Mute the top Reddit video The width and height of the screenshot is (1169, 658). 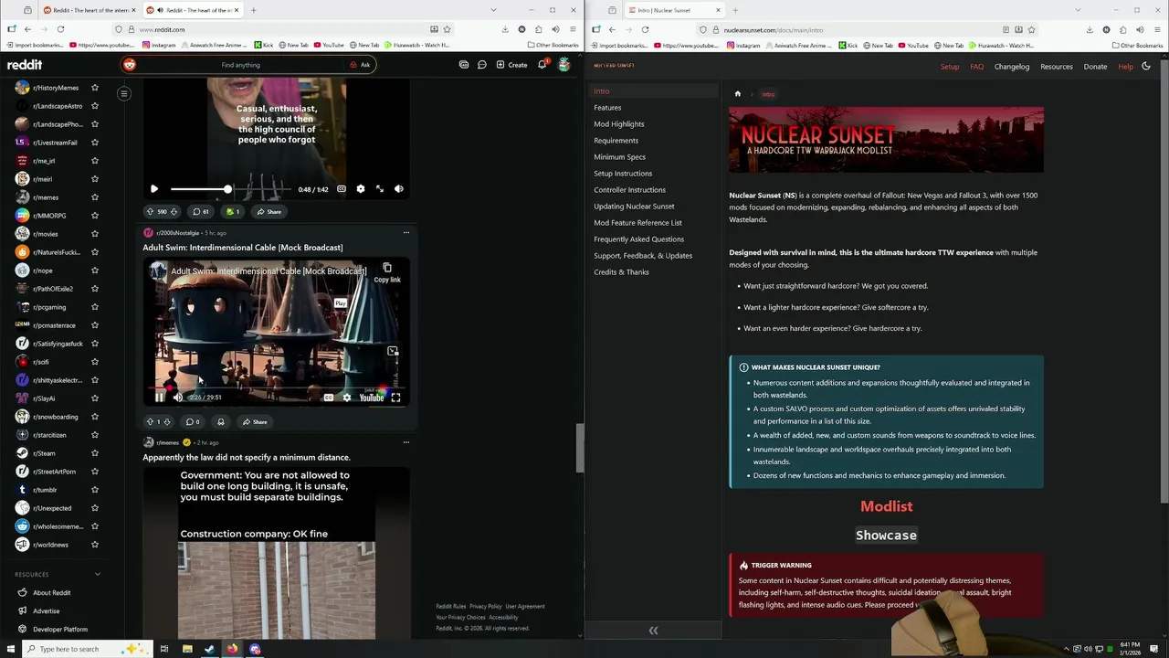click(399, 189)
